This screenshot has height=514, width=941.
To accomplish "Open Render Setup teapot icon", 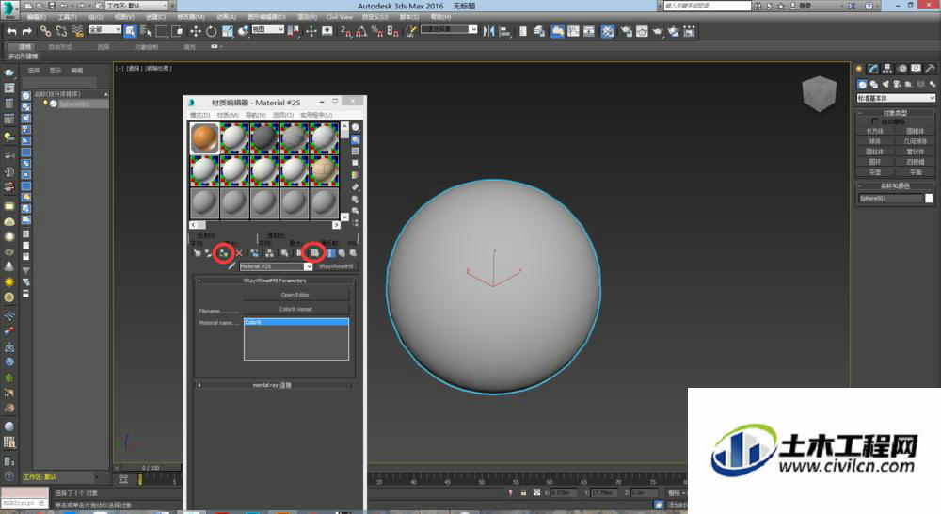I will [626, 31].
